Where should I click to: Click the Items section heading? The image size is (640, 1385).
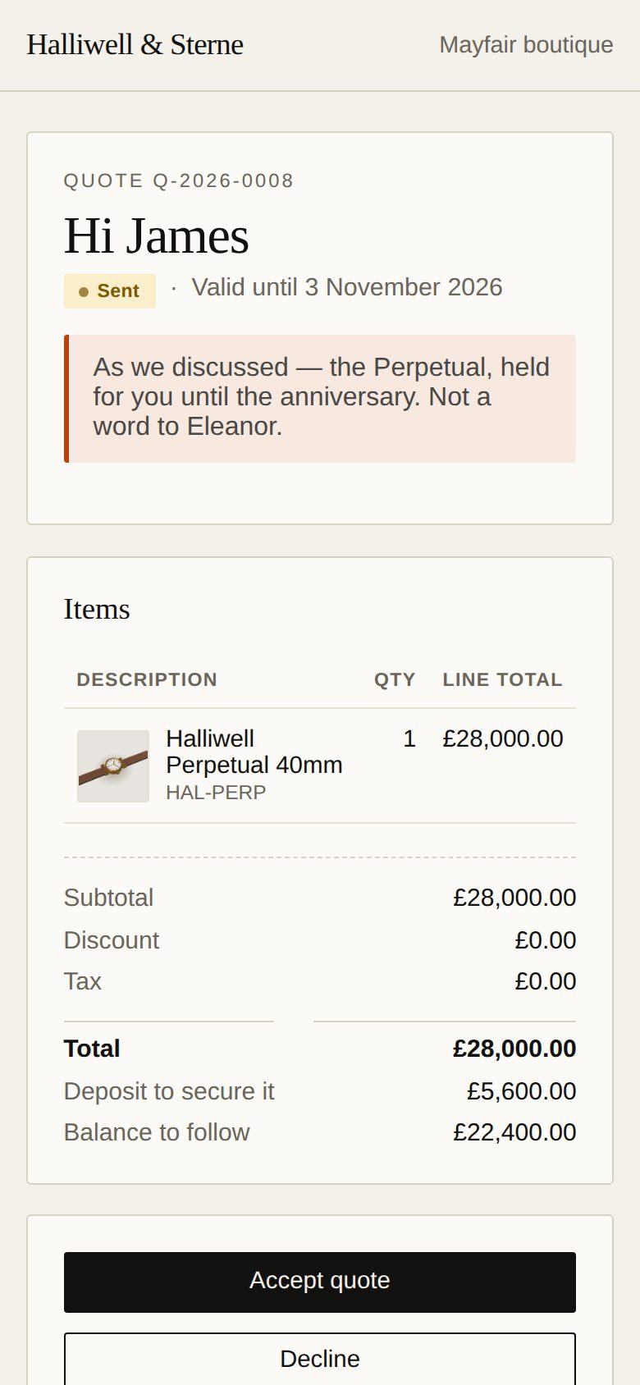point(97,610)
